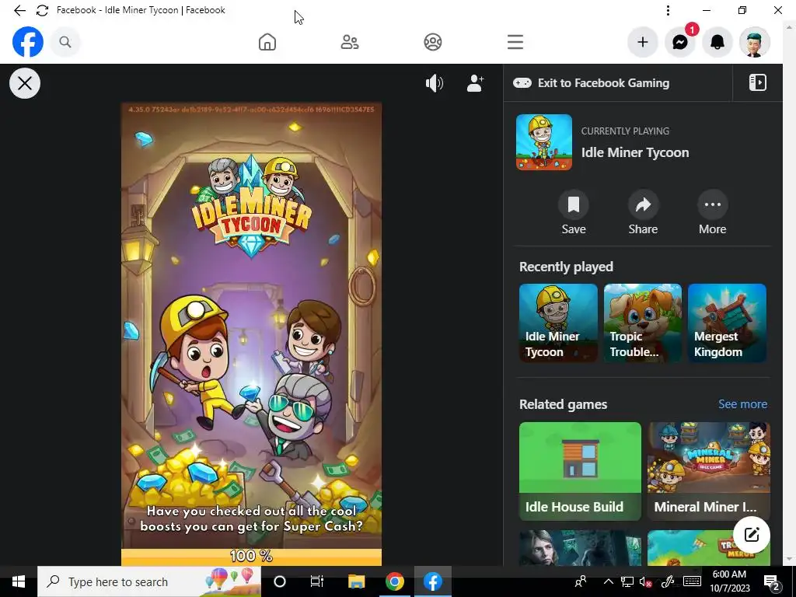The image size is (796, 597).
Task: Click the Related games heading
Action: point(563,404)
